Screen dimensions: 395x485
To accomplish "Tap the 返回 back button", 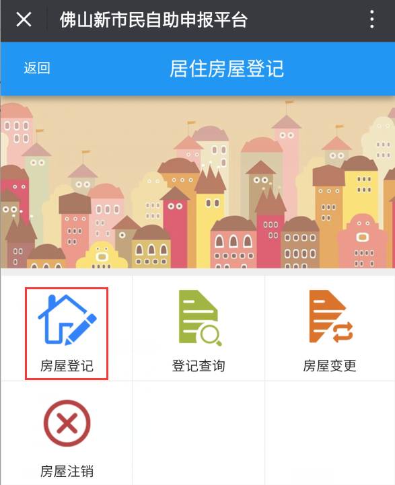I will (37, 68).
